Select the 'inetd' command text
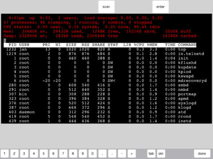Image resolution: width=213 pixels, height=159 pixels. pyautogui.click(x=185, y=121)
